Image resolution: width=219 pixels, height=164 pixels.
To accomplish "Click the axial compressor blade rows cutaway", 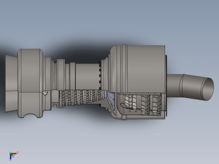I will pyautogui.click(x=81, y=98).
